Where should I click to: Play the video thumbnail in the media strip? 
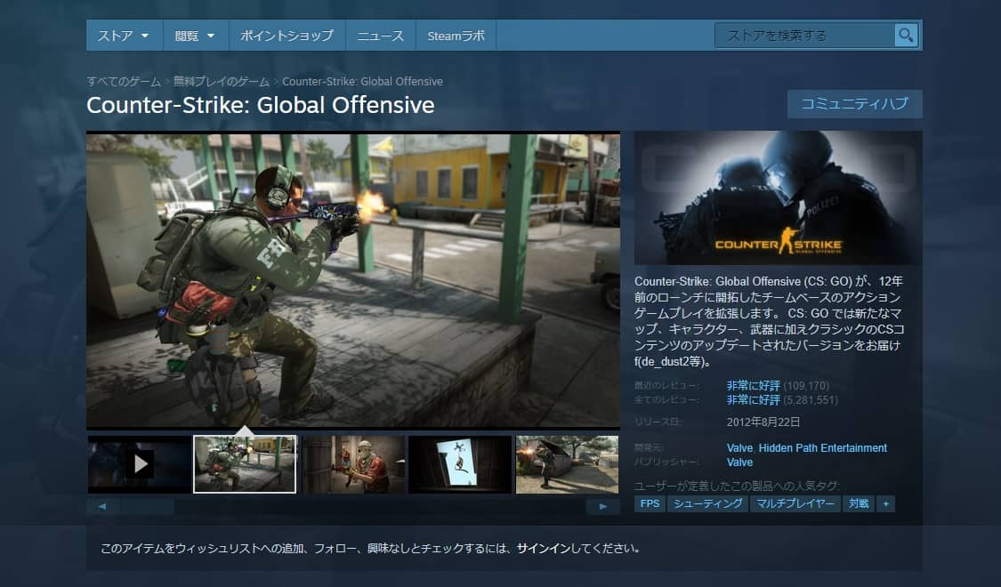pyautogui.click(x=140, y=464)
